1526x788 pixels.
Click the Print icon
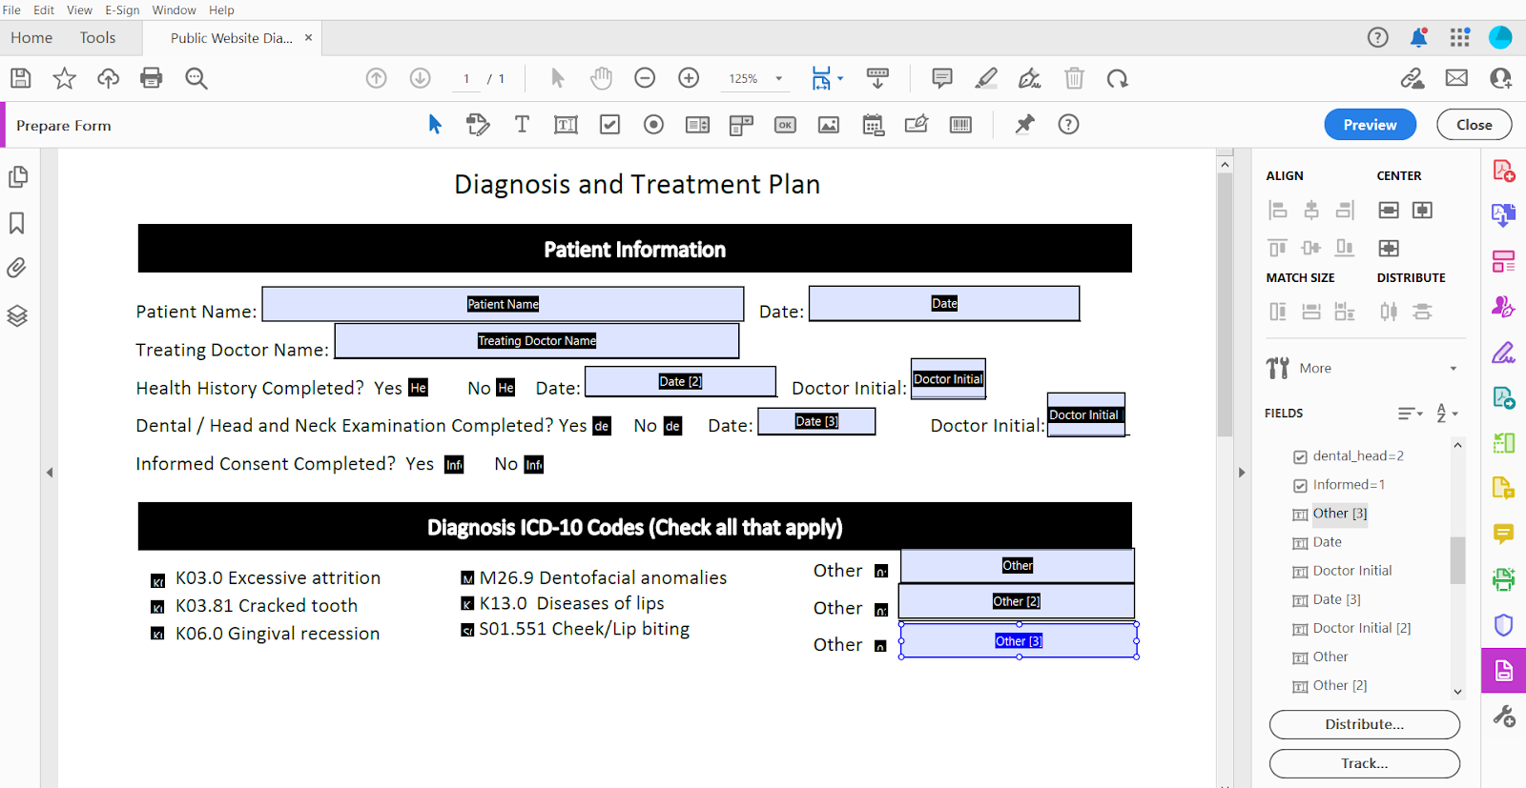pos(152,78)
